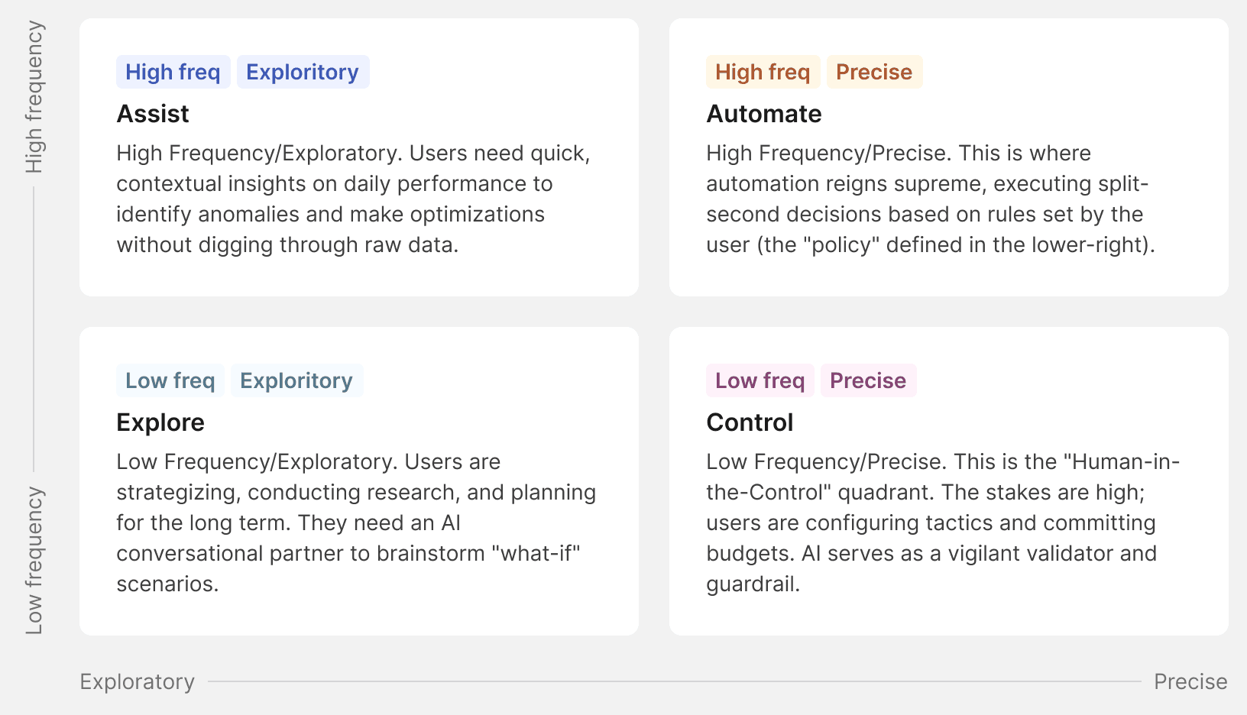Click the blue "High freq" tag in Assist card
Viewport: 1247px width, 715px height.
173,72
